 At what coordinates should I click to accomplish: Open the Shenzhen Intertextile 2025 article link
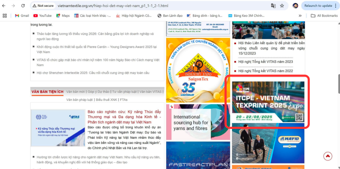93,73
